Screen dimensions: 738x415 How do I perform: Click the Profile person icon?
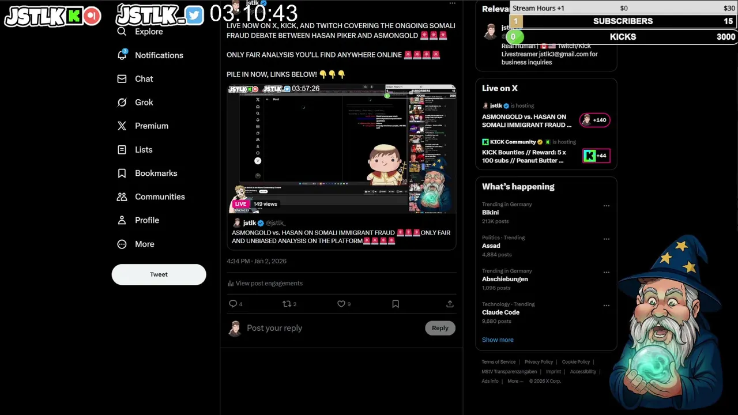click(122, 220)
